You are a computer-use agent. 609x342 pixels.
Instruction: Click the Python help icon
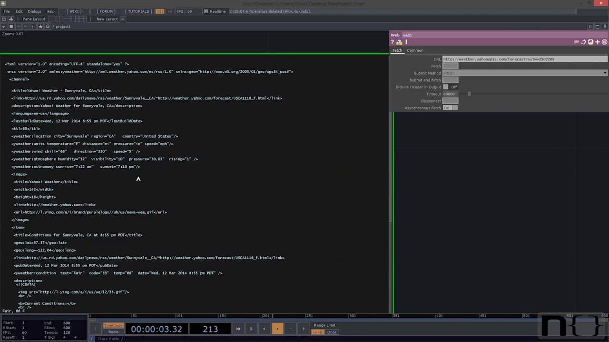click(x=399, y=42)
